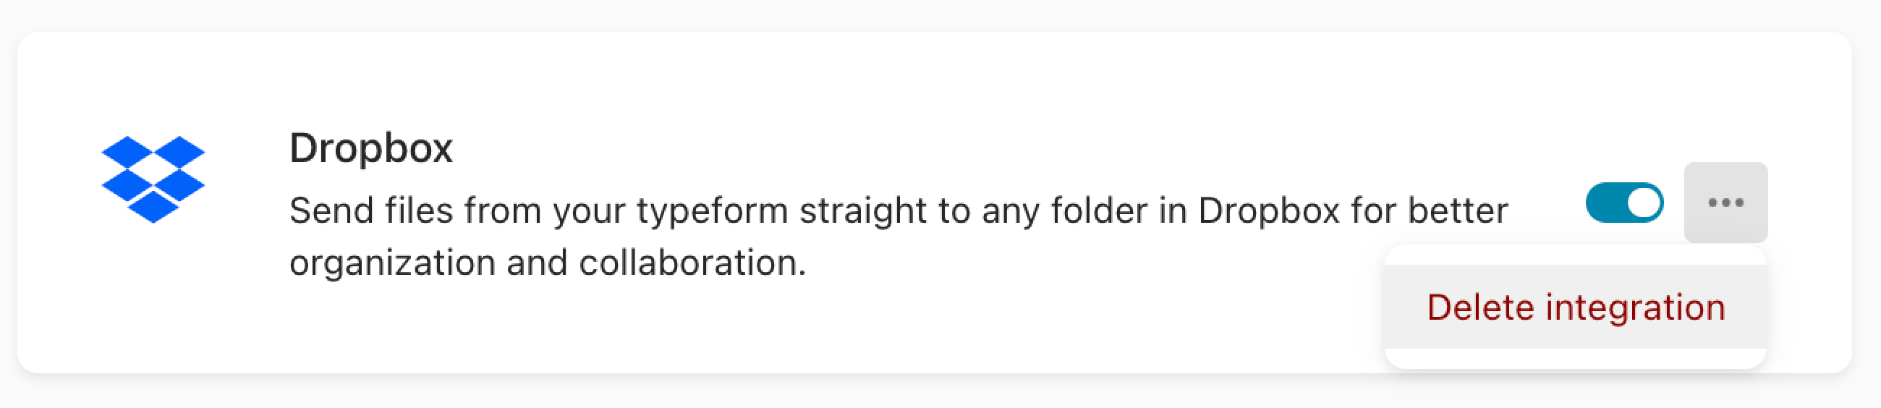
Task: Select Delete integration from the menu
Action: 1575,307
